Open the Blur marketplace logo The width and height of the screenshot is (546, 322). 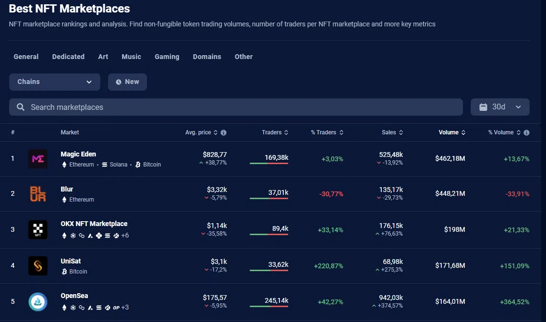(37, 194)
